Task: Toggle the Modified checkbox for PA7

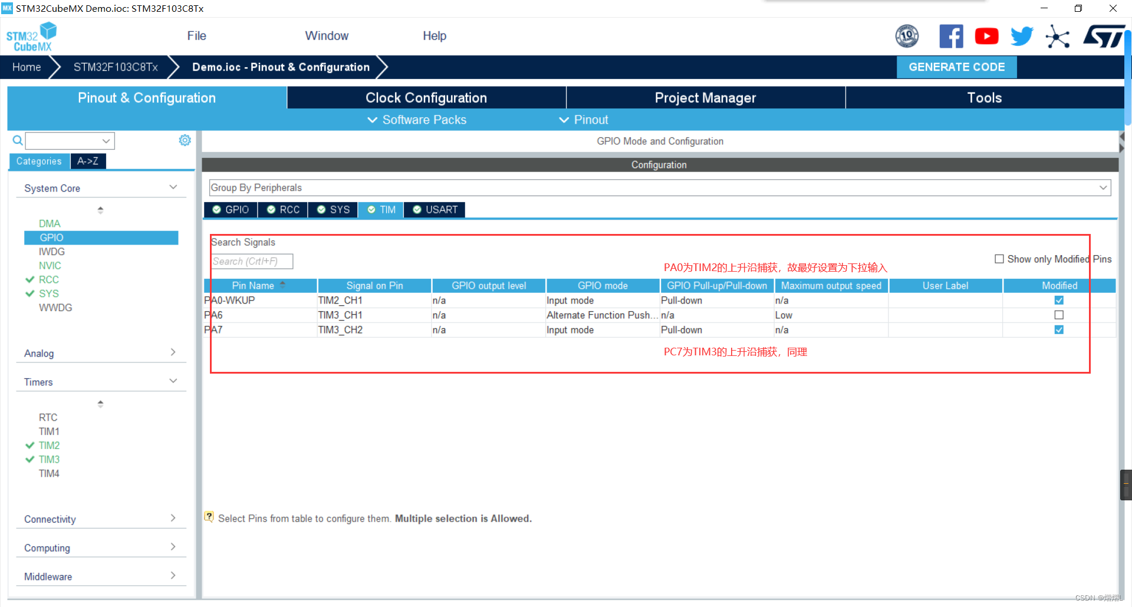Action: pos(1059,330)
